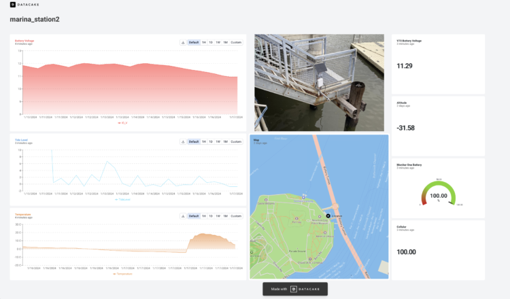Download the Battery Voltage chart data
The image size is (510, 299).
[x=183, y=43]
